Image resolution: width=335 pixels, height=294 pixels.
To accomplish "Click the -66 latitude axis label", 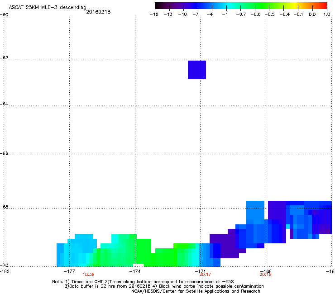I will (4, 153).
